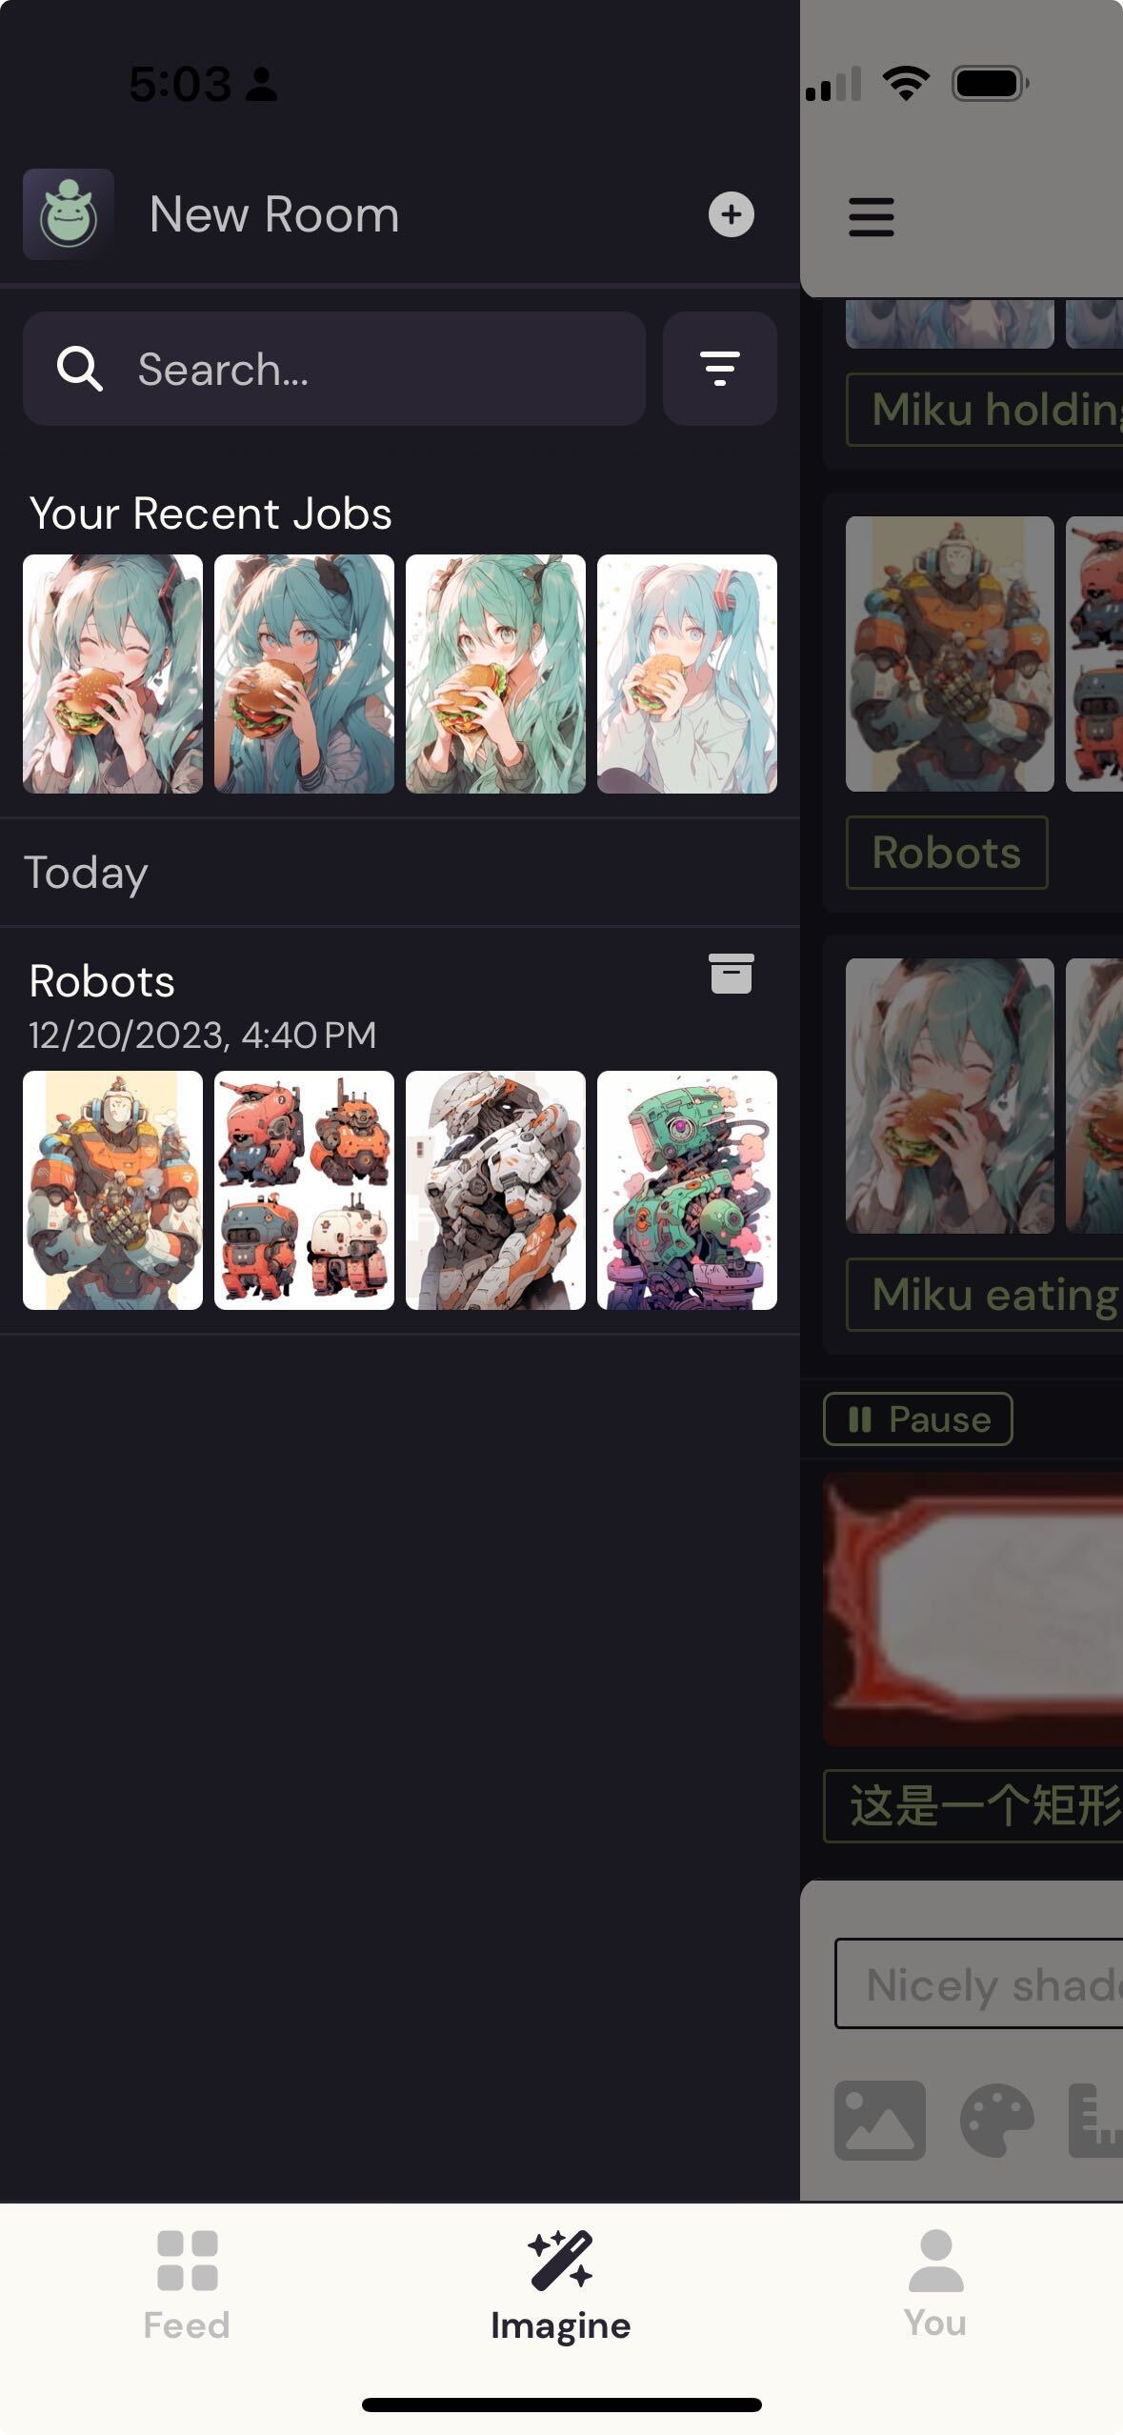Click the search magnifier icon
The width and height of the screenshot is (1123, 2435).
[80, 369]
